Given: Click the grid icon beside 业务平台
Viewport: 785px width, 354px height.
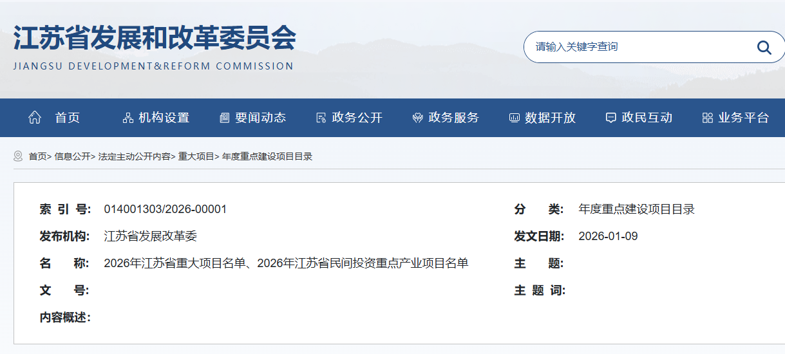Looking at the screenshot, I should pos(707,118).
